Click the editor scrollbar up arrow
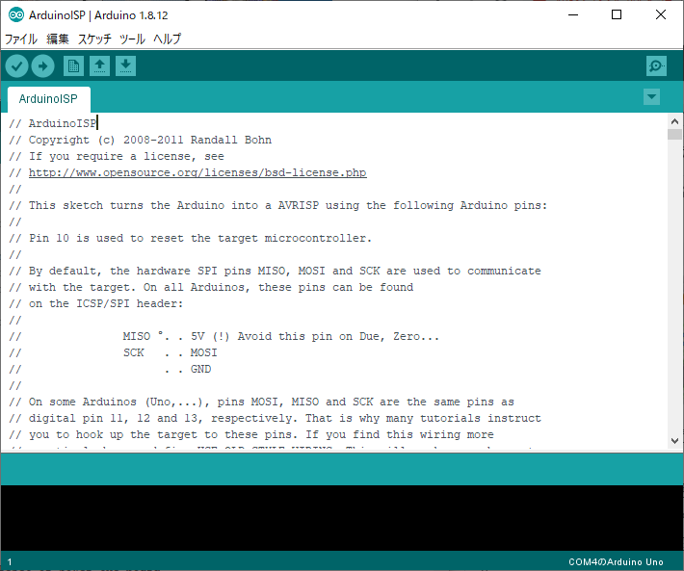 tap(674, 121)
